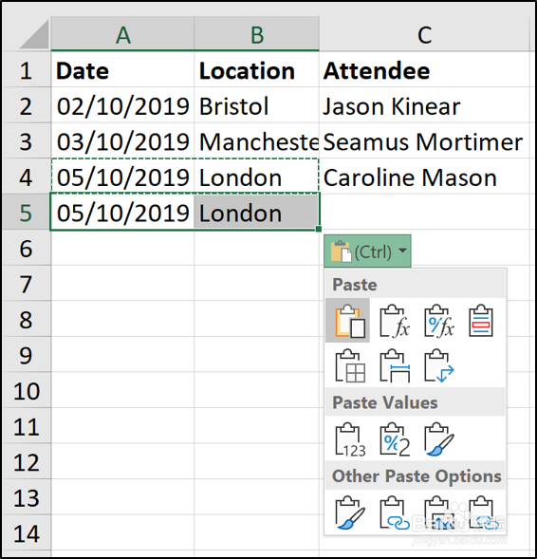Apply Keep Source Formatting paste icon
537x559 pixels.
[x=481, y=321]
